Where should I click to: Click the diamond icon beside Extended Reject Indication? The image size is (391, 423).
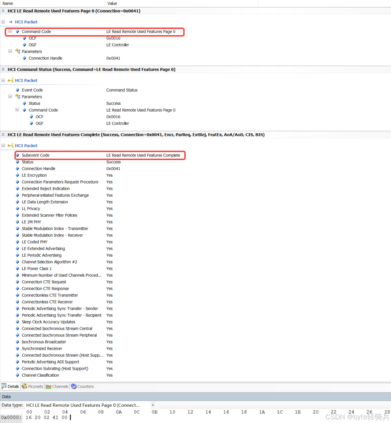pyautogui.click(x=17, y=189)
